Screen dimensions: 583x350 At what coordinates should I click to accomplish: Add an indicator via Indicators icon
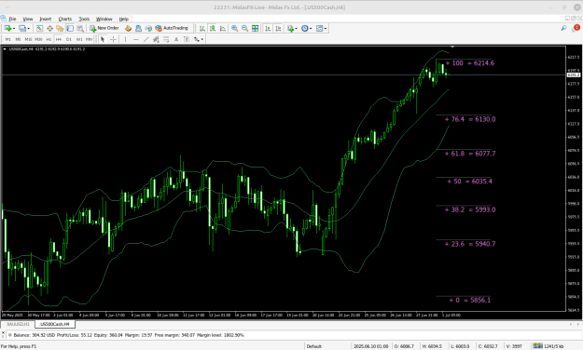pos(290,28)
